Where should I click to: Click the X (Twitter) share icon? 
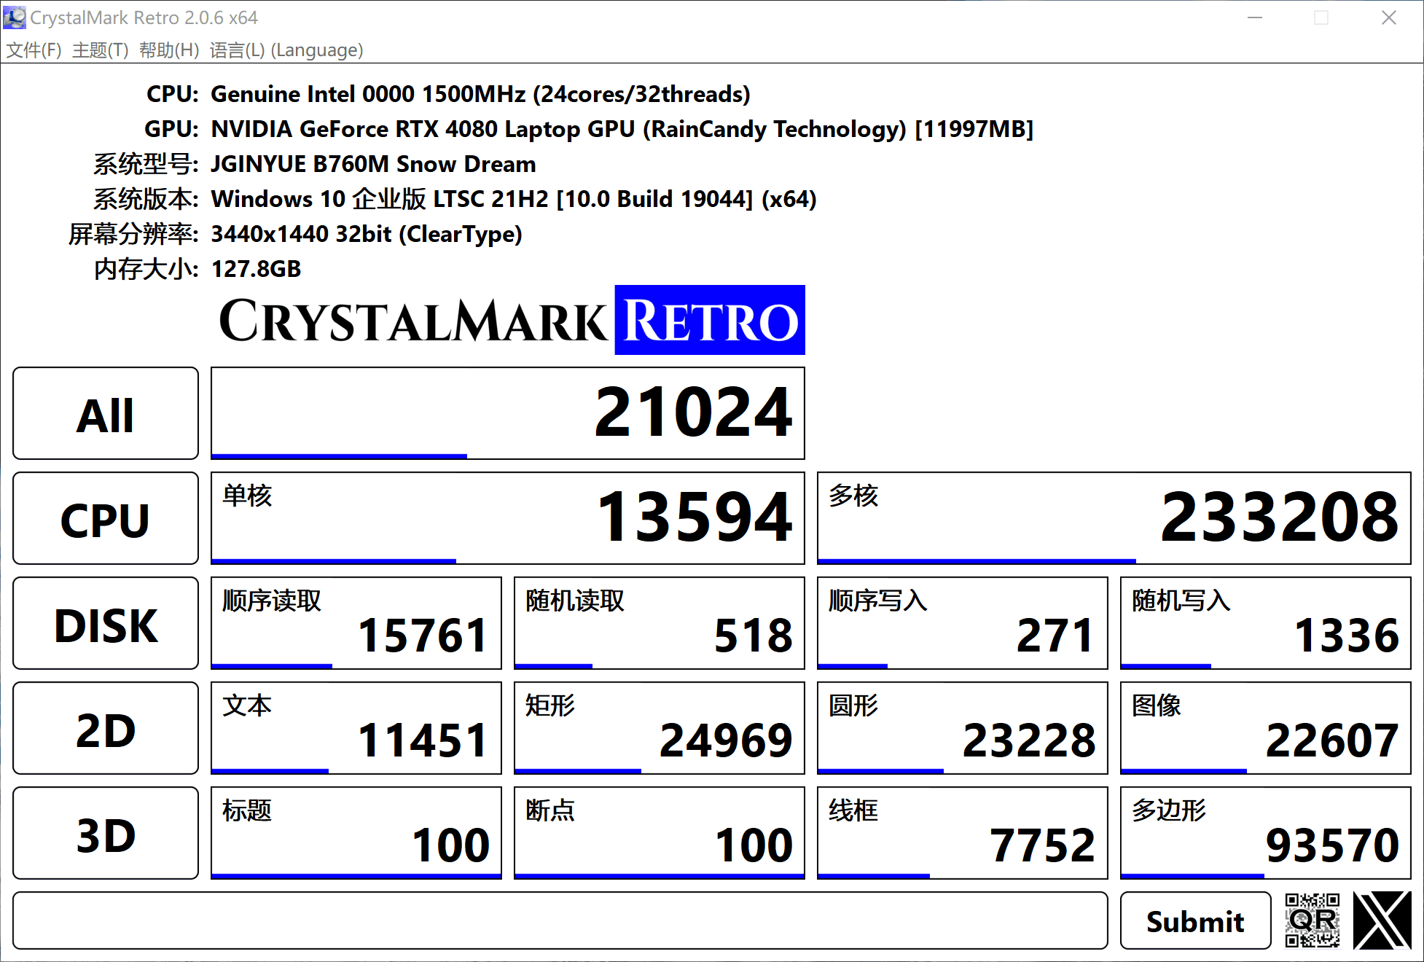(1382, 920)
